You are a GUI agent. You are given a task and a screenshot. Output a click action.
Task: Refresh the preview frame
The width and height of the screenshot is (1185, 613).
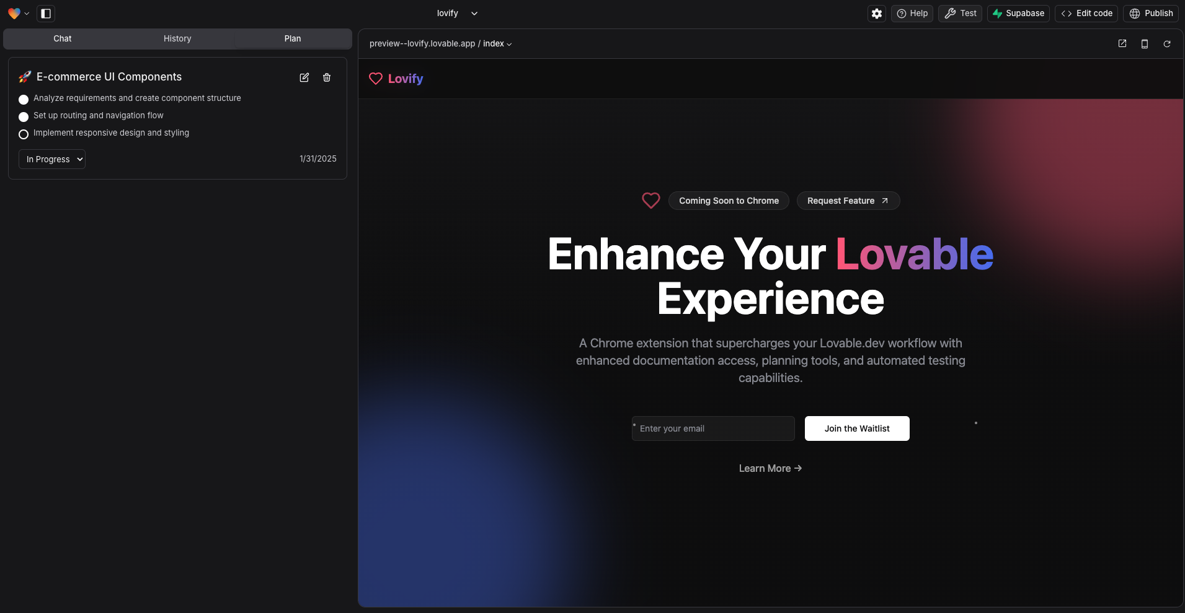tap(1168, 43)
